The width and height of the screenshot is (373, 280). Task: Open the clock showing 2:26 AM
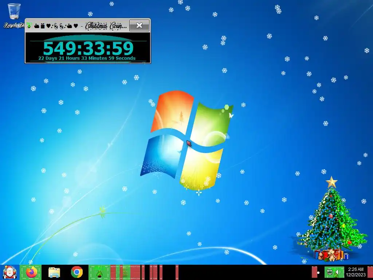click(x=356, y=272)
